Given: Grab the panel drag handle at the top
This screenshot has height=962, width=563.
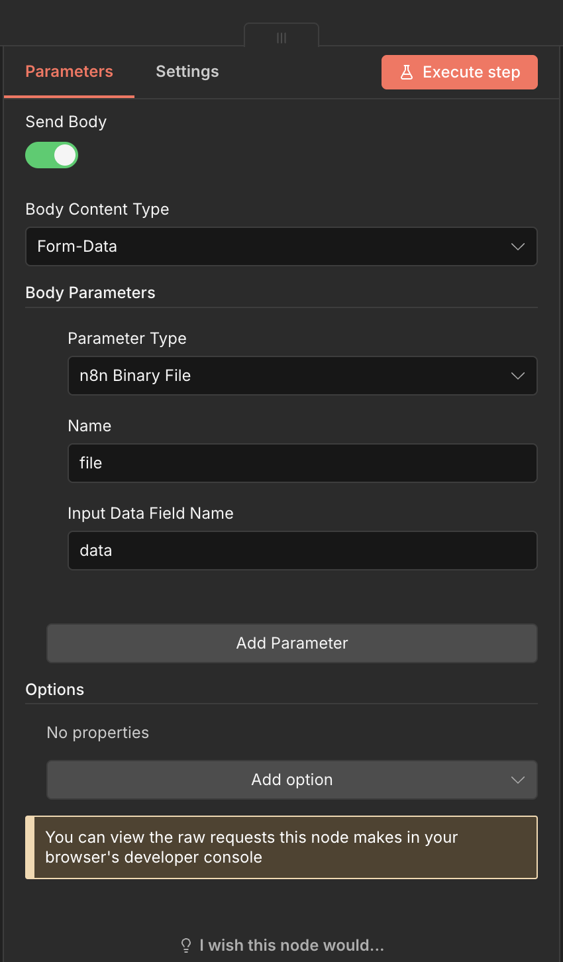Looking at the screenshot, I should [281, 37].
